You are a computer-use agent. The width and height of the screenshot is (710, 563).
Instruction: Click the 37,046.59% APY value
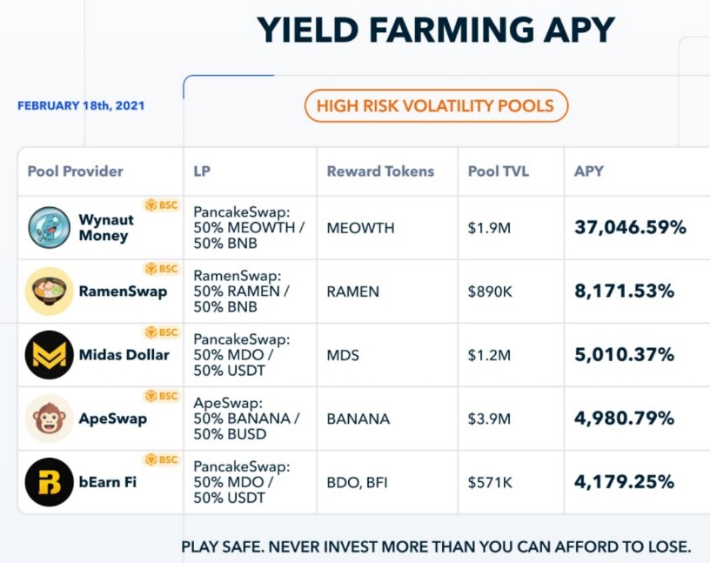630,227
